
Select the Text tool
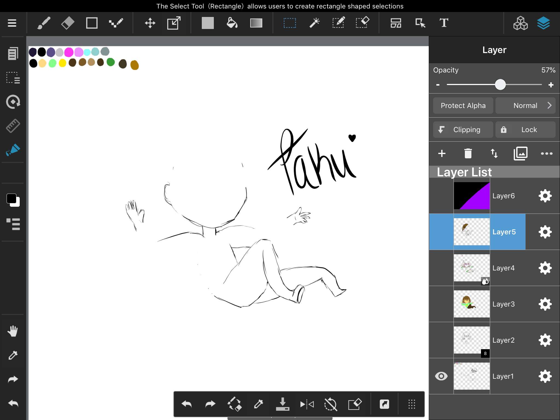point(444,23)
